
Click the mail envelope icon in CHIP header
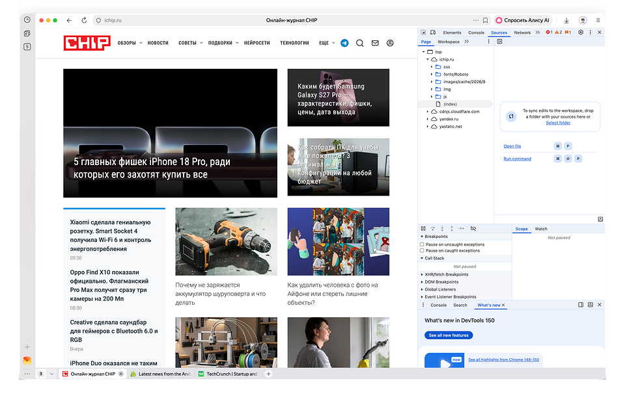[375, 43]
